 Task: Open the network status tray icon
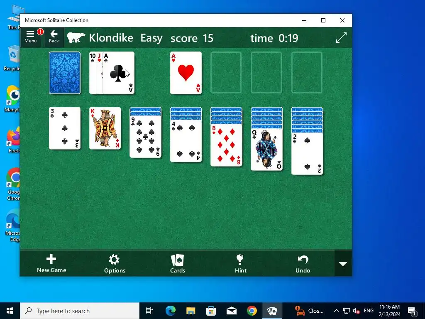click(347, 311)
